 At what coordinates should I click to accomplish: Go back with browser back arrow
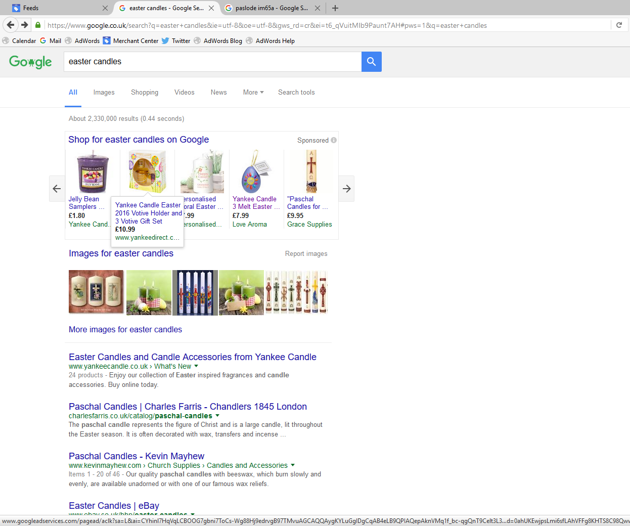pyautogui.click(x=11, y=25)
